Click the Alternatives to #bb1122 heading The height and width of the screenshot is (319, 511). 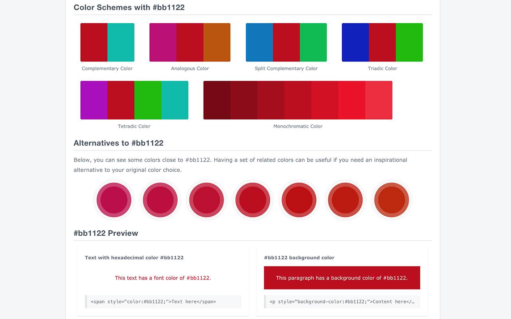pos(119,143)
